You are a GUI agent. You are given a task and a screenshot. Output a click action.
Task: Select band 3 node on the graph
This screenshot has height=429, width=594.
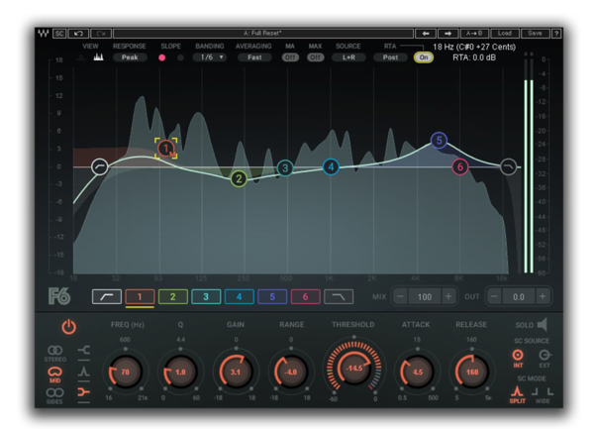pyautogui.click(x=285, y=167)
